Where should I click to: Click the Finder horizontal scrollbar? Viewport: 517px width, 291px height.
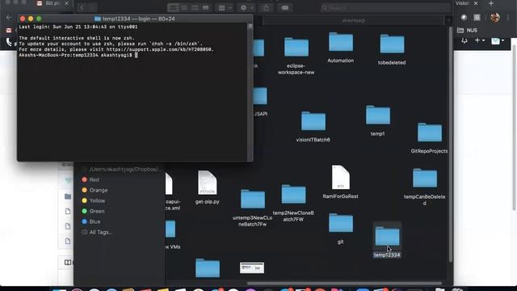344,283
